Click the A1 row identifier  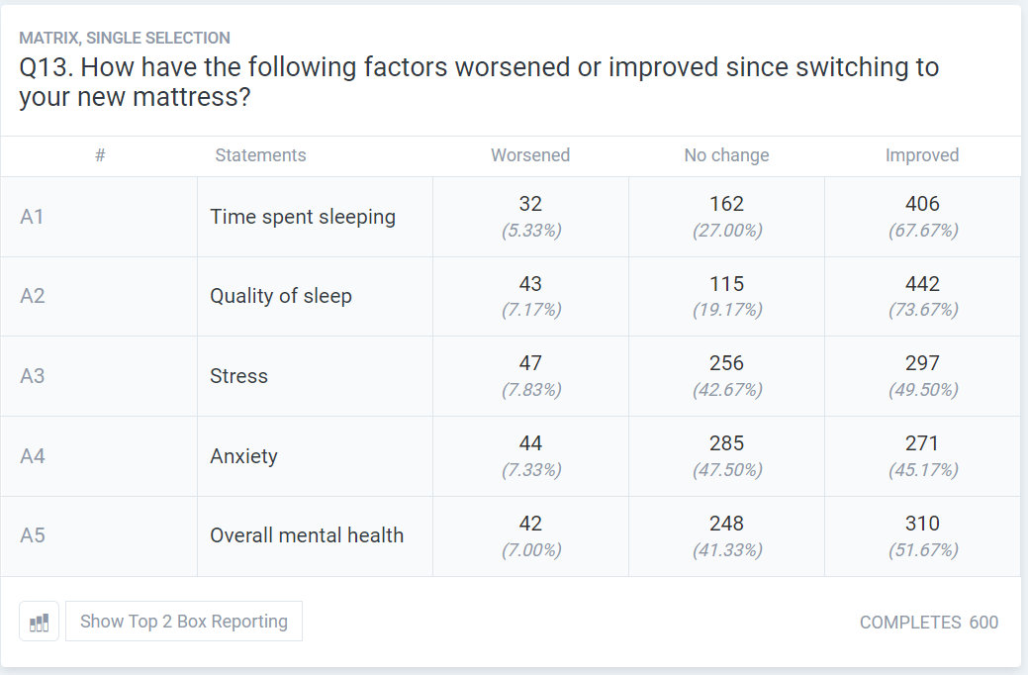[x=33, y=217]
